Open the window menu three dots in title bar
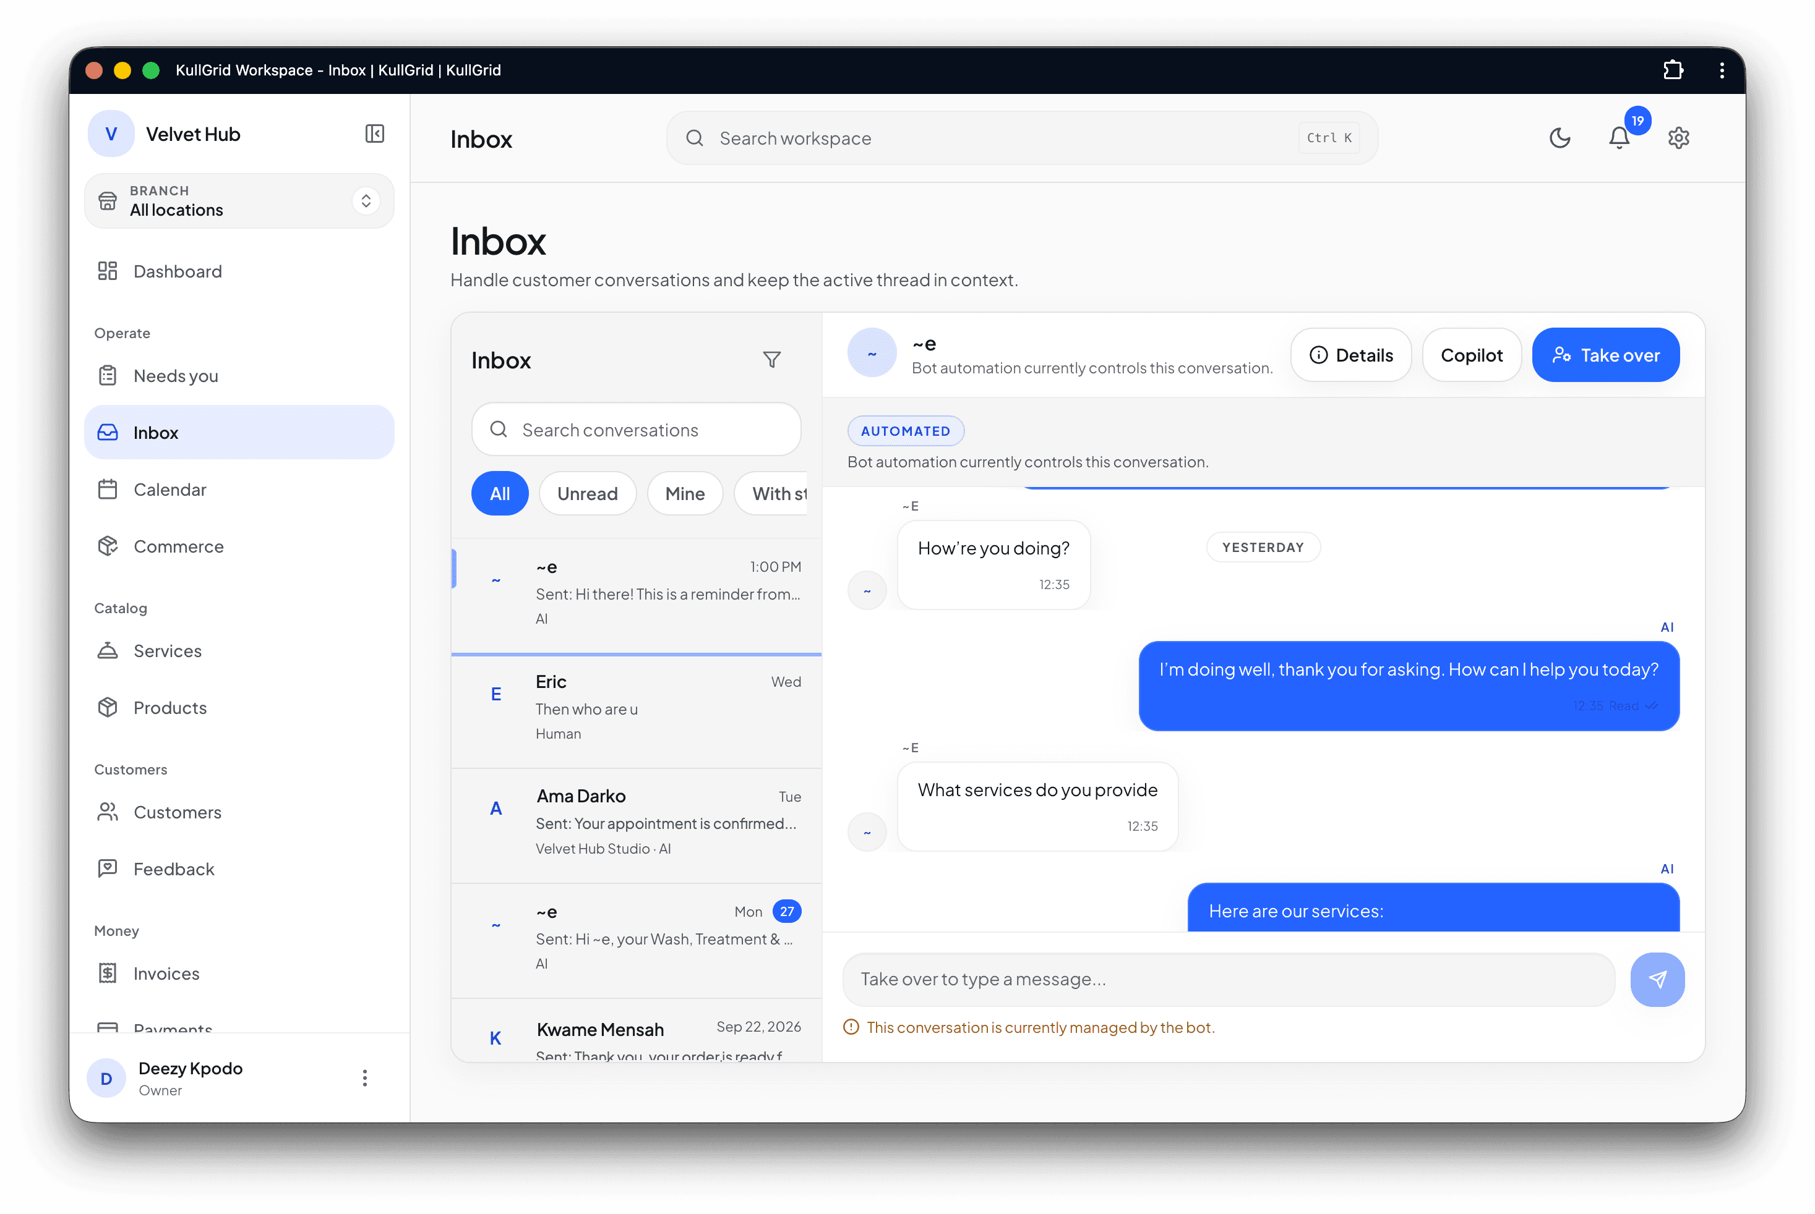This screenshot has height=1214, width=1815. (x=1721, y=70)
